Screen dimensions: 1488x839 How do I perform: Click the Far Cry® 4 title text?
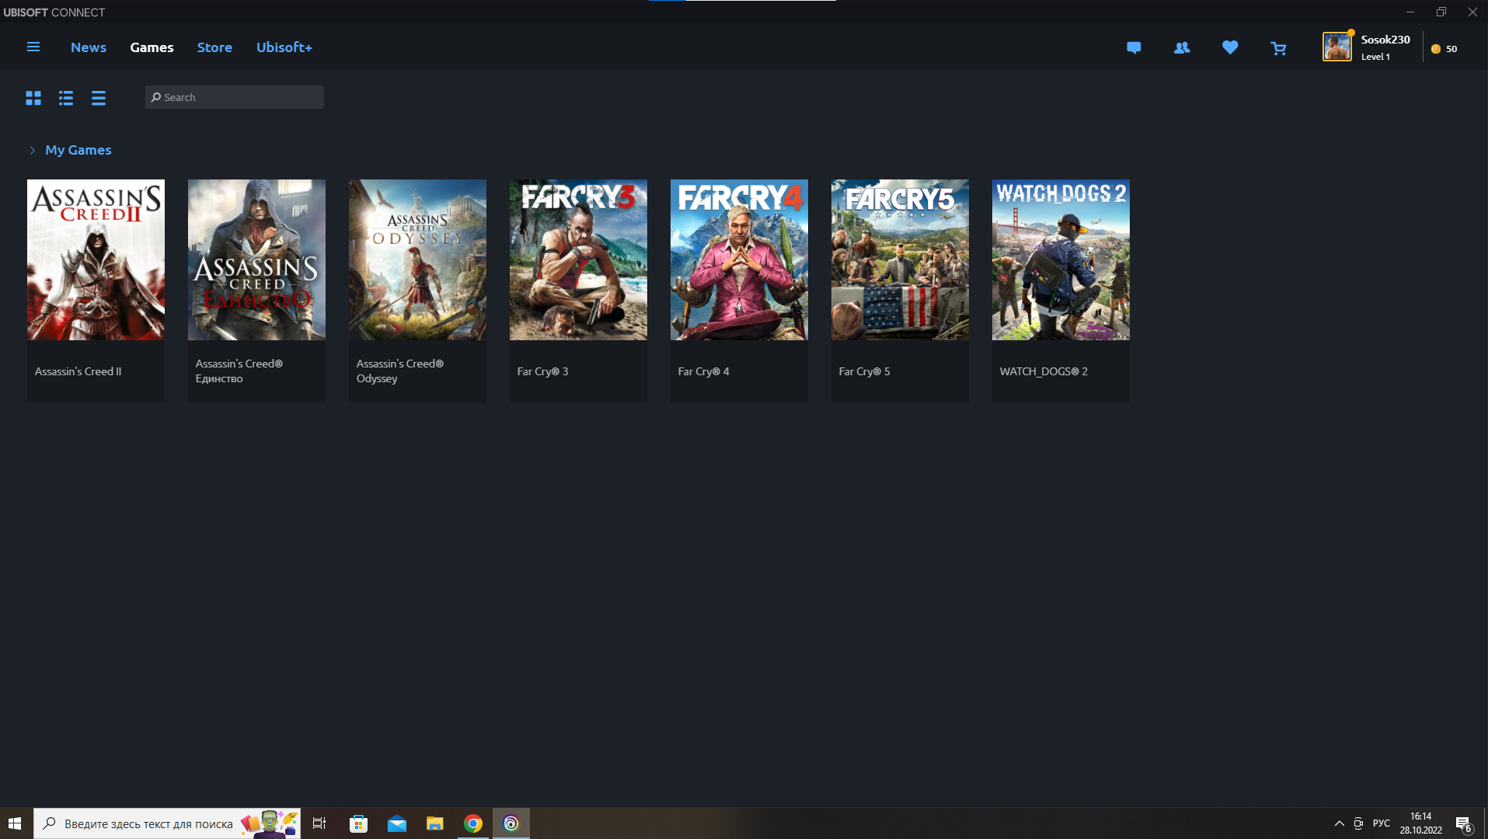point(703,371)
